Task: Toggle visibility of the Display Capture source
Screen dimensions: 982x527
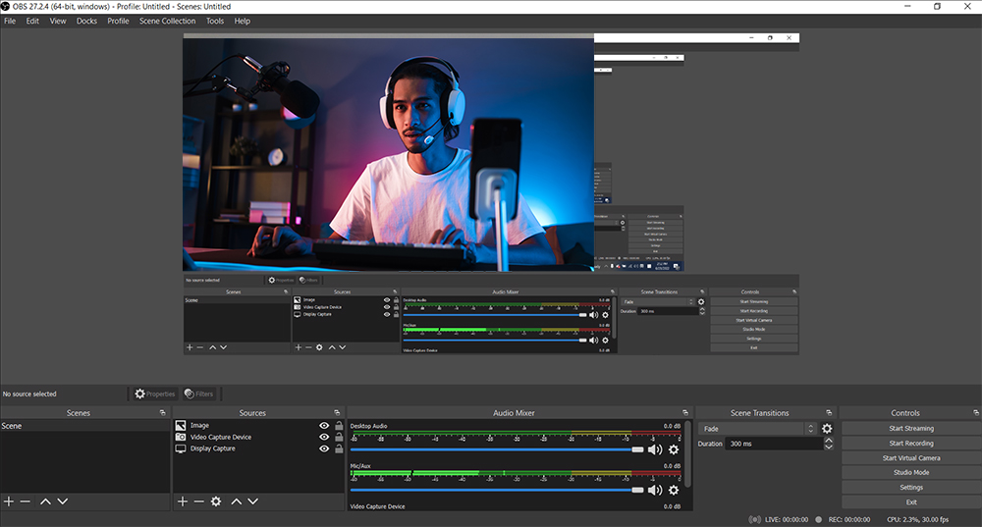Action: pos(324,448)
